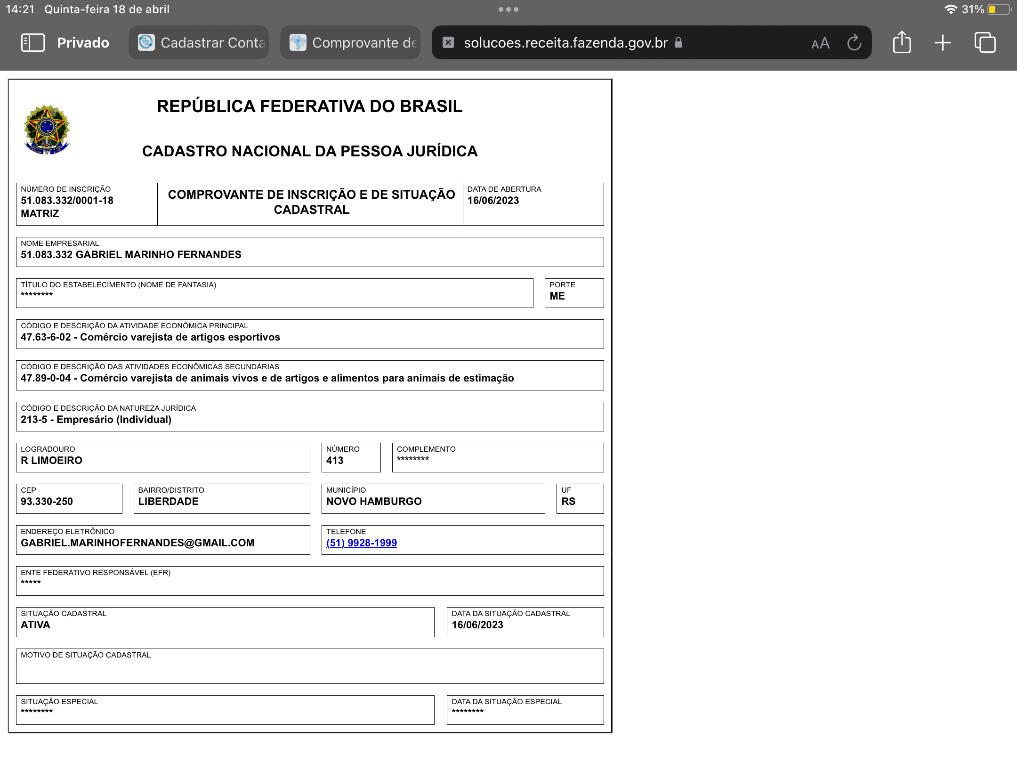Tap the 14:21 clock in status bar

20,9
